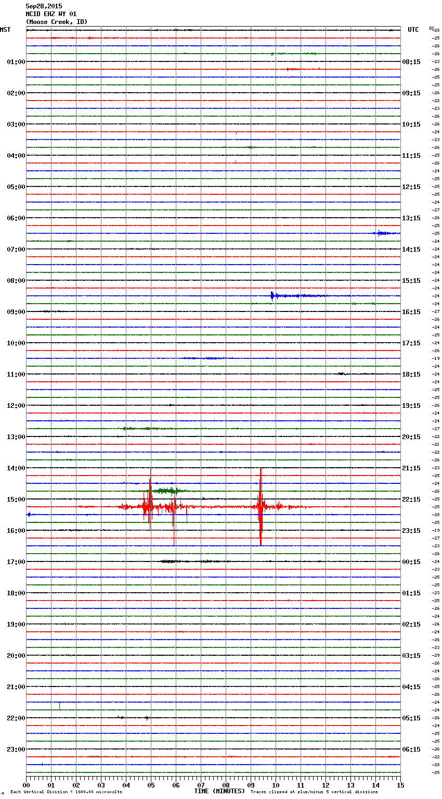The image size is (442, 799).
Task: Click minute tick label 15 on bottom axis
Action: click(400, 785)
